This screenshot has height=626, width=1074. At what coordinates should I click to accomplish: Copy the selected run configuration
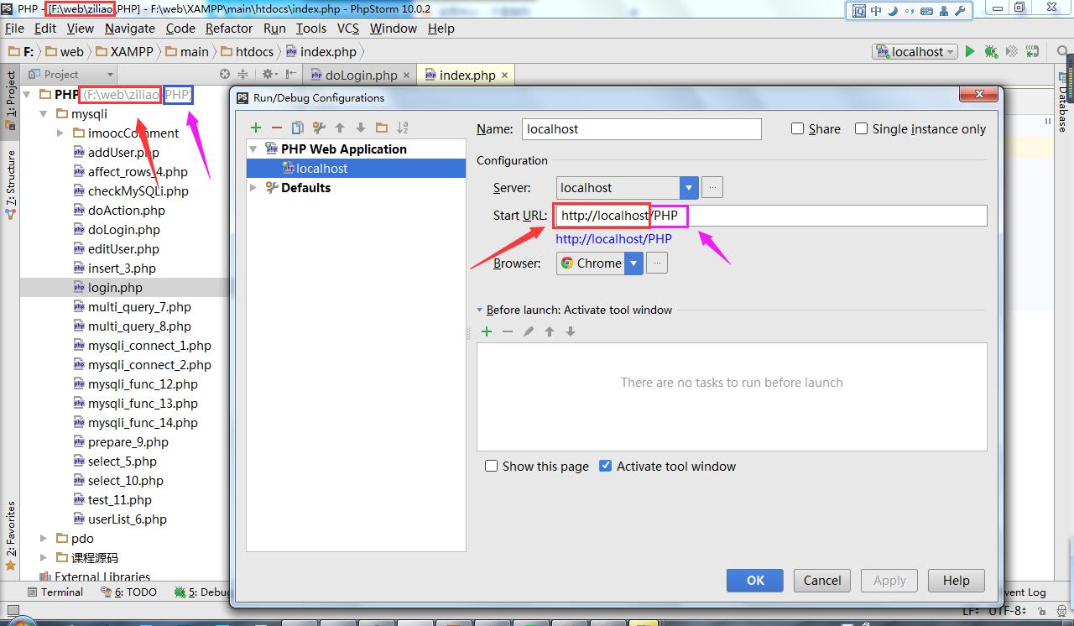coord(298,128)
